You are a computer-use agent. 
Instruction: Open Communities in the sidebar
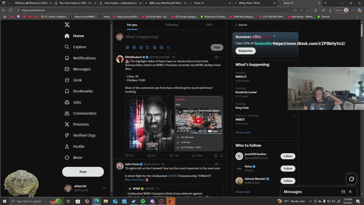[80, 113]
